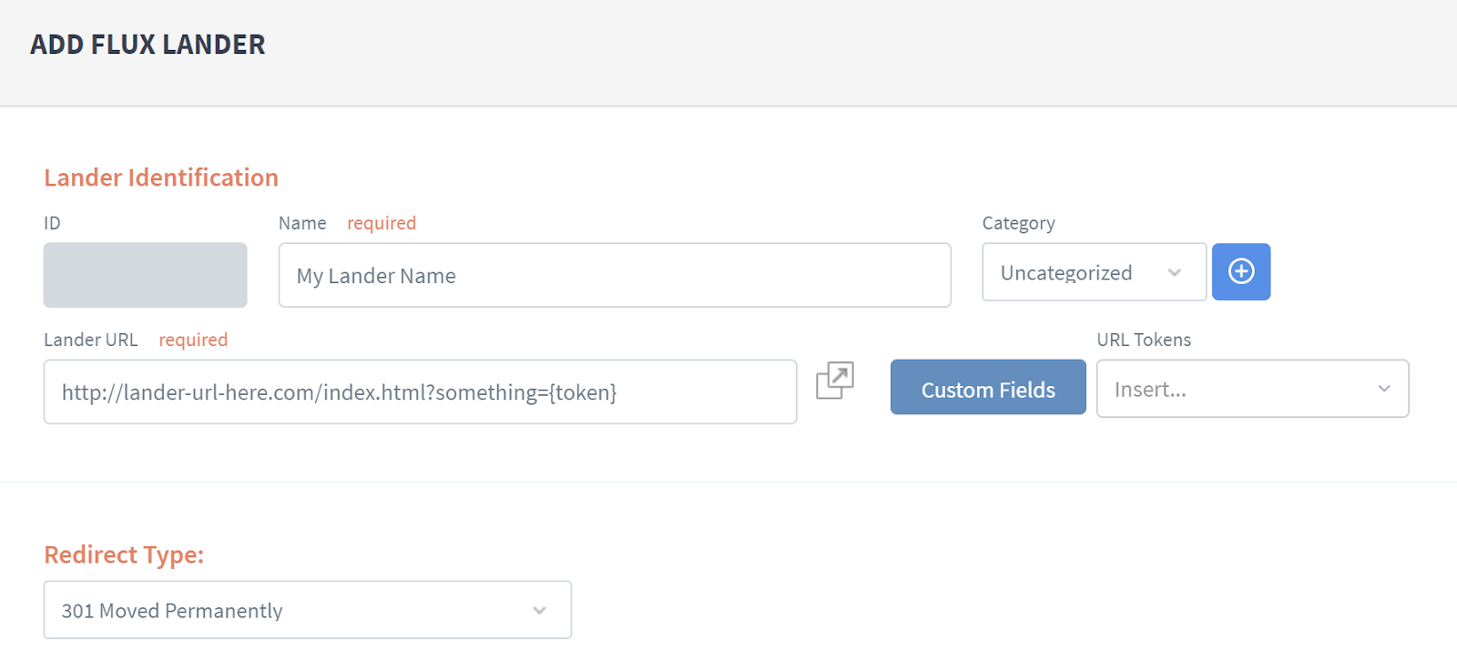1457x671 pixels.
Task: Click the required text beside Name
Action: 382,223
